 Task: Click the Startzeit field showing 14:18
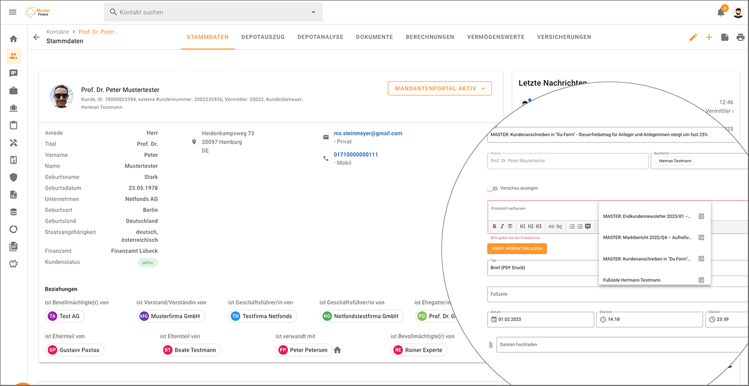pyautogui.click(x=649, y=319)
